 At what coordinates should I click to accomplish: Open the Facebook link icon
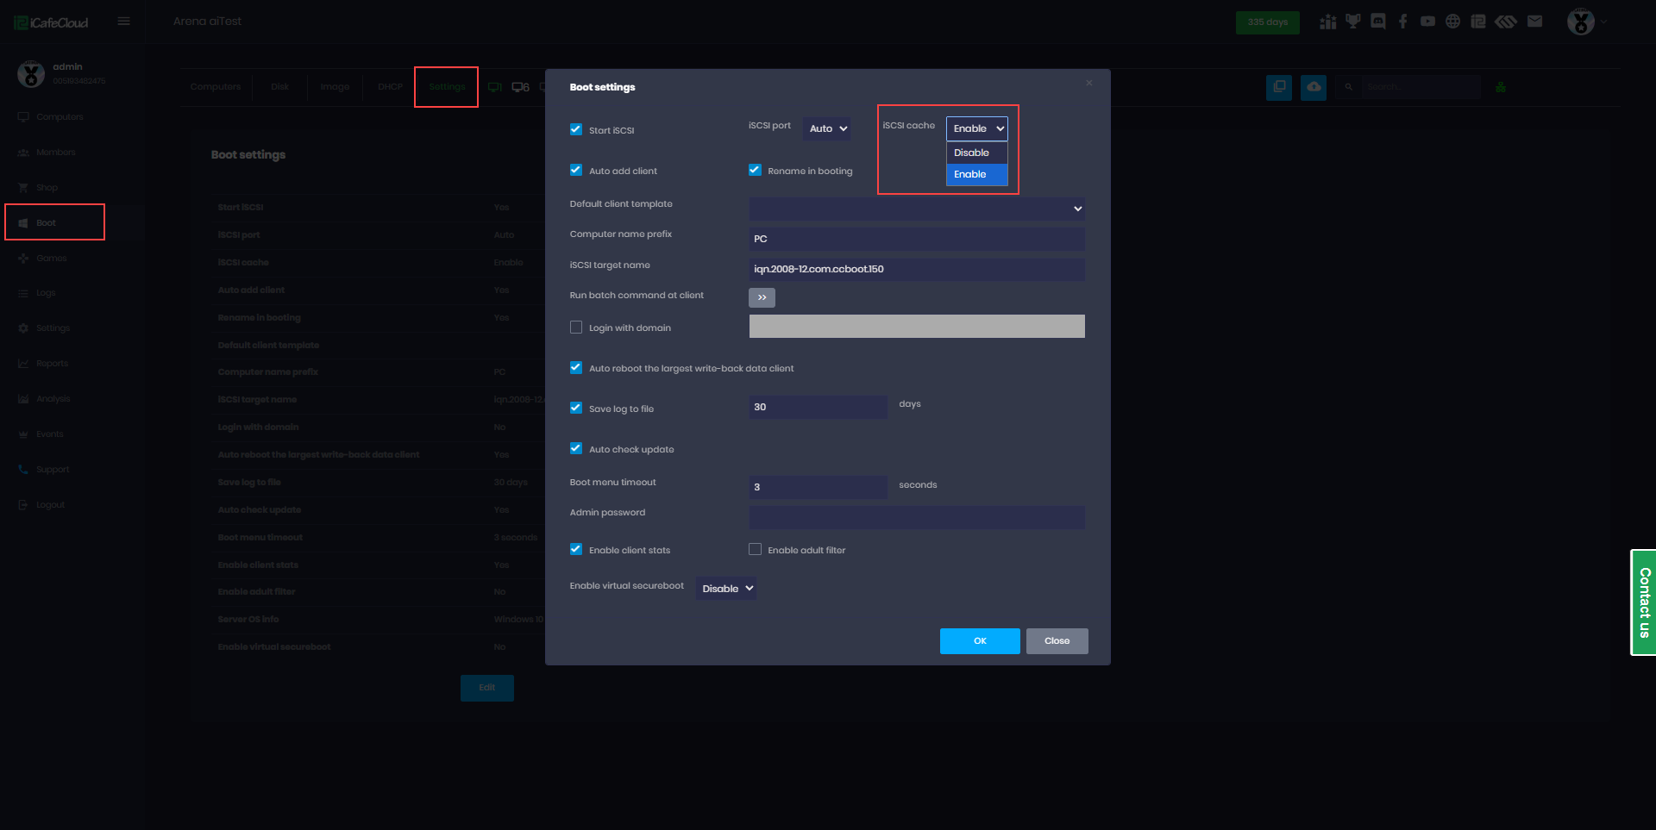tap(1403, 22)
